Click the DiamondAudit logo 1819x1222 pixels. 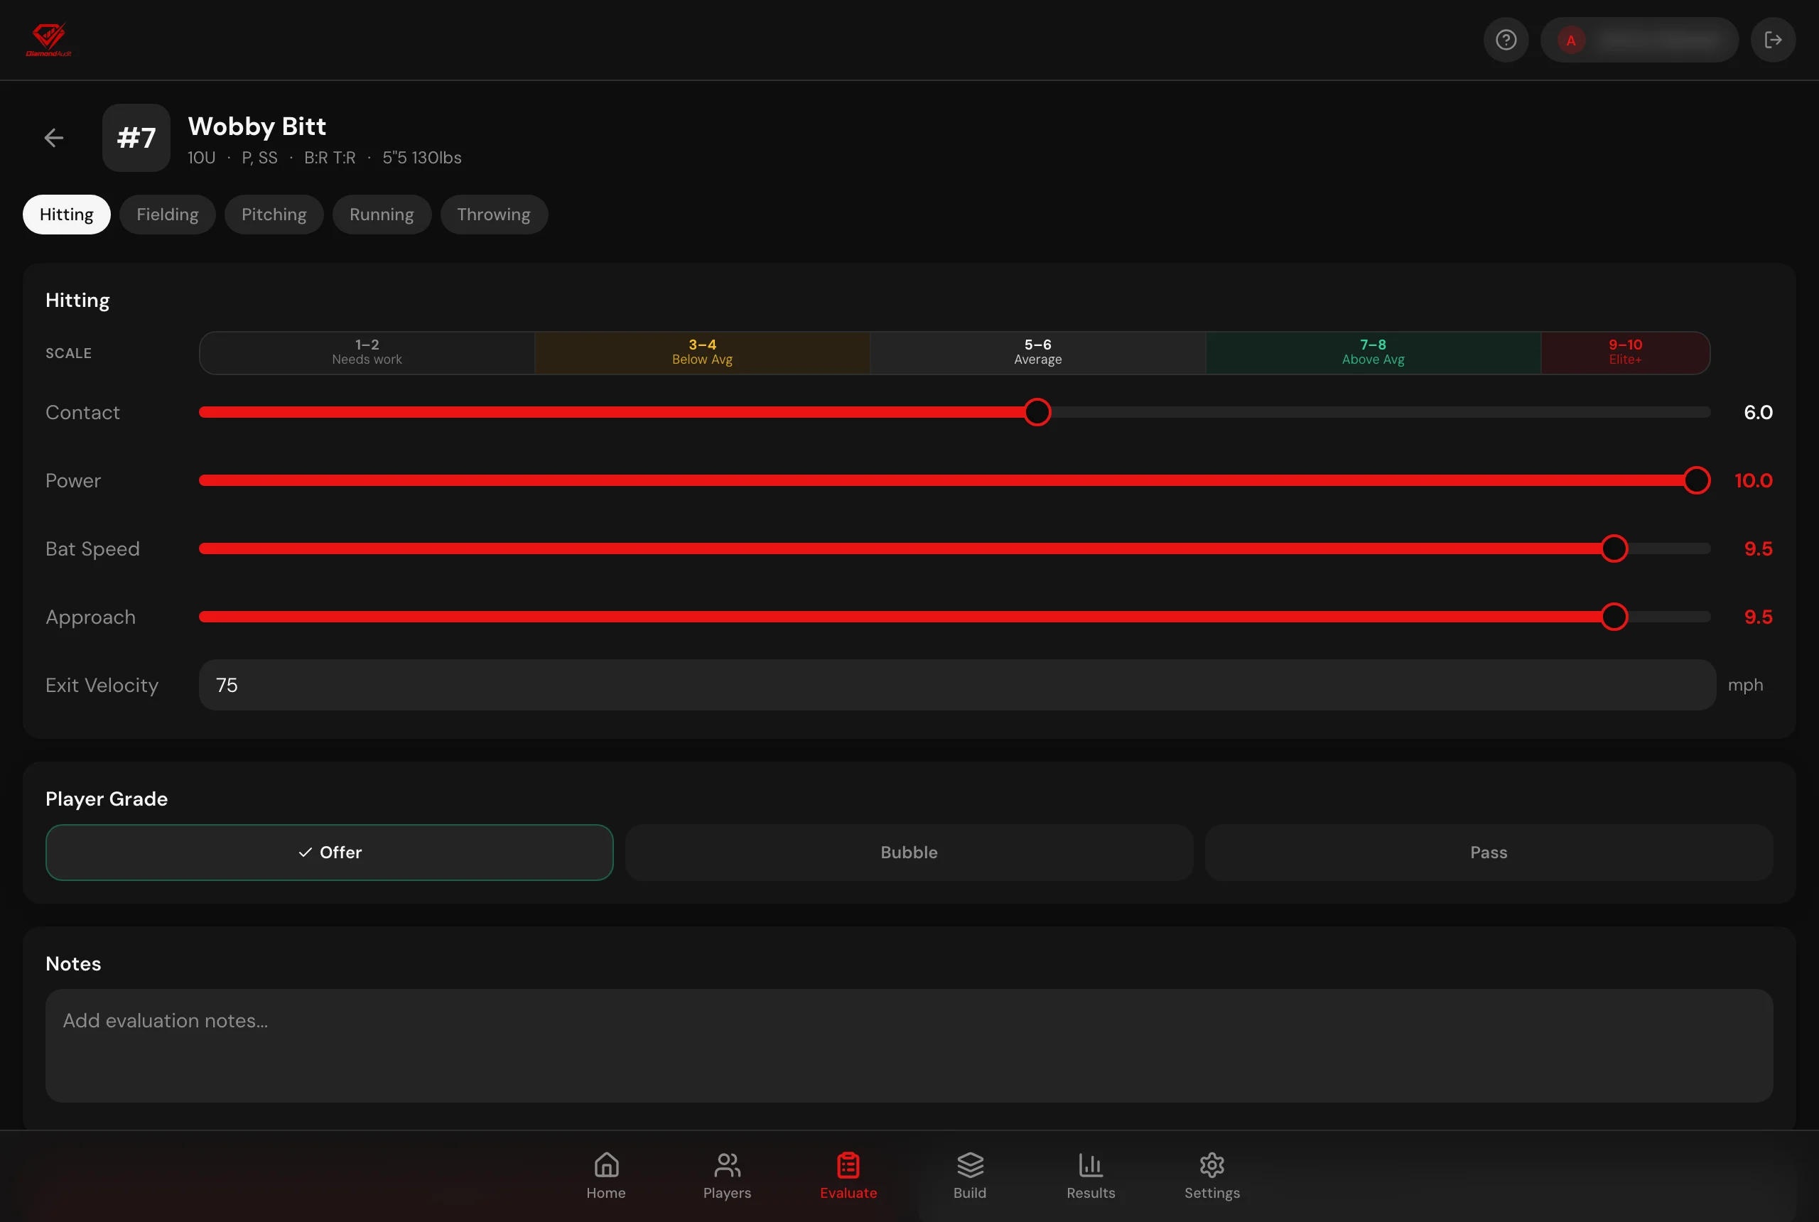coord(49,40)
